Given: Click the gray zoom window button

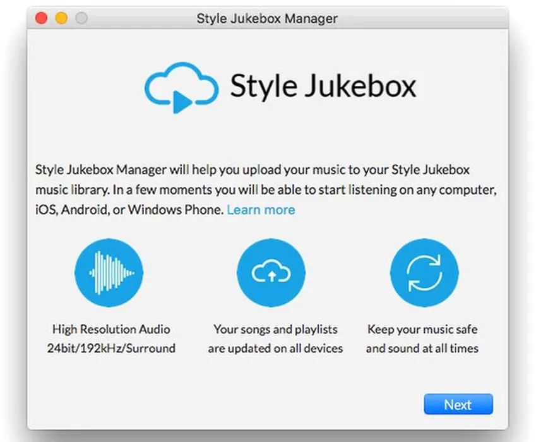Looking at the screenshot, I should coord(81,18).
